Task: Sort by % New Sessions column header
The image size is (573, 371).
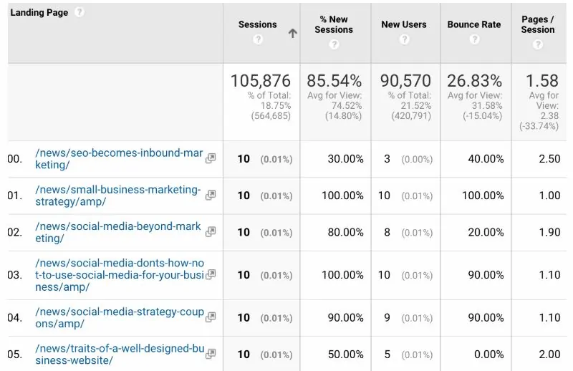Action: click(x=334, y=24)
